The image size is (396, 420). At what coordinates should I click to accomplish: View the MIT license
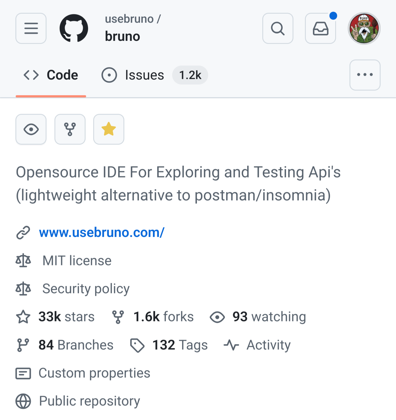(77, 260)
